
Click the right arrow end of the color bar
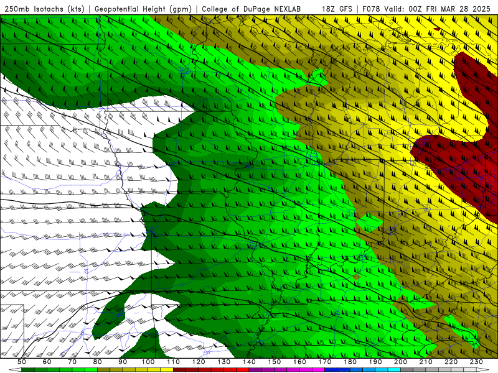pyautogui.click(x=483, y=369)
